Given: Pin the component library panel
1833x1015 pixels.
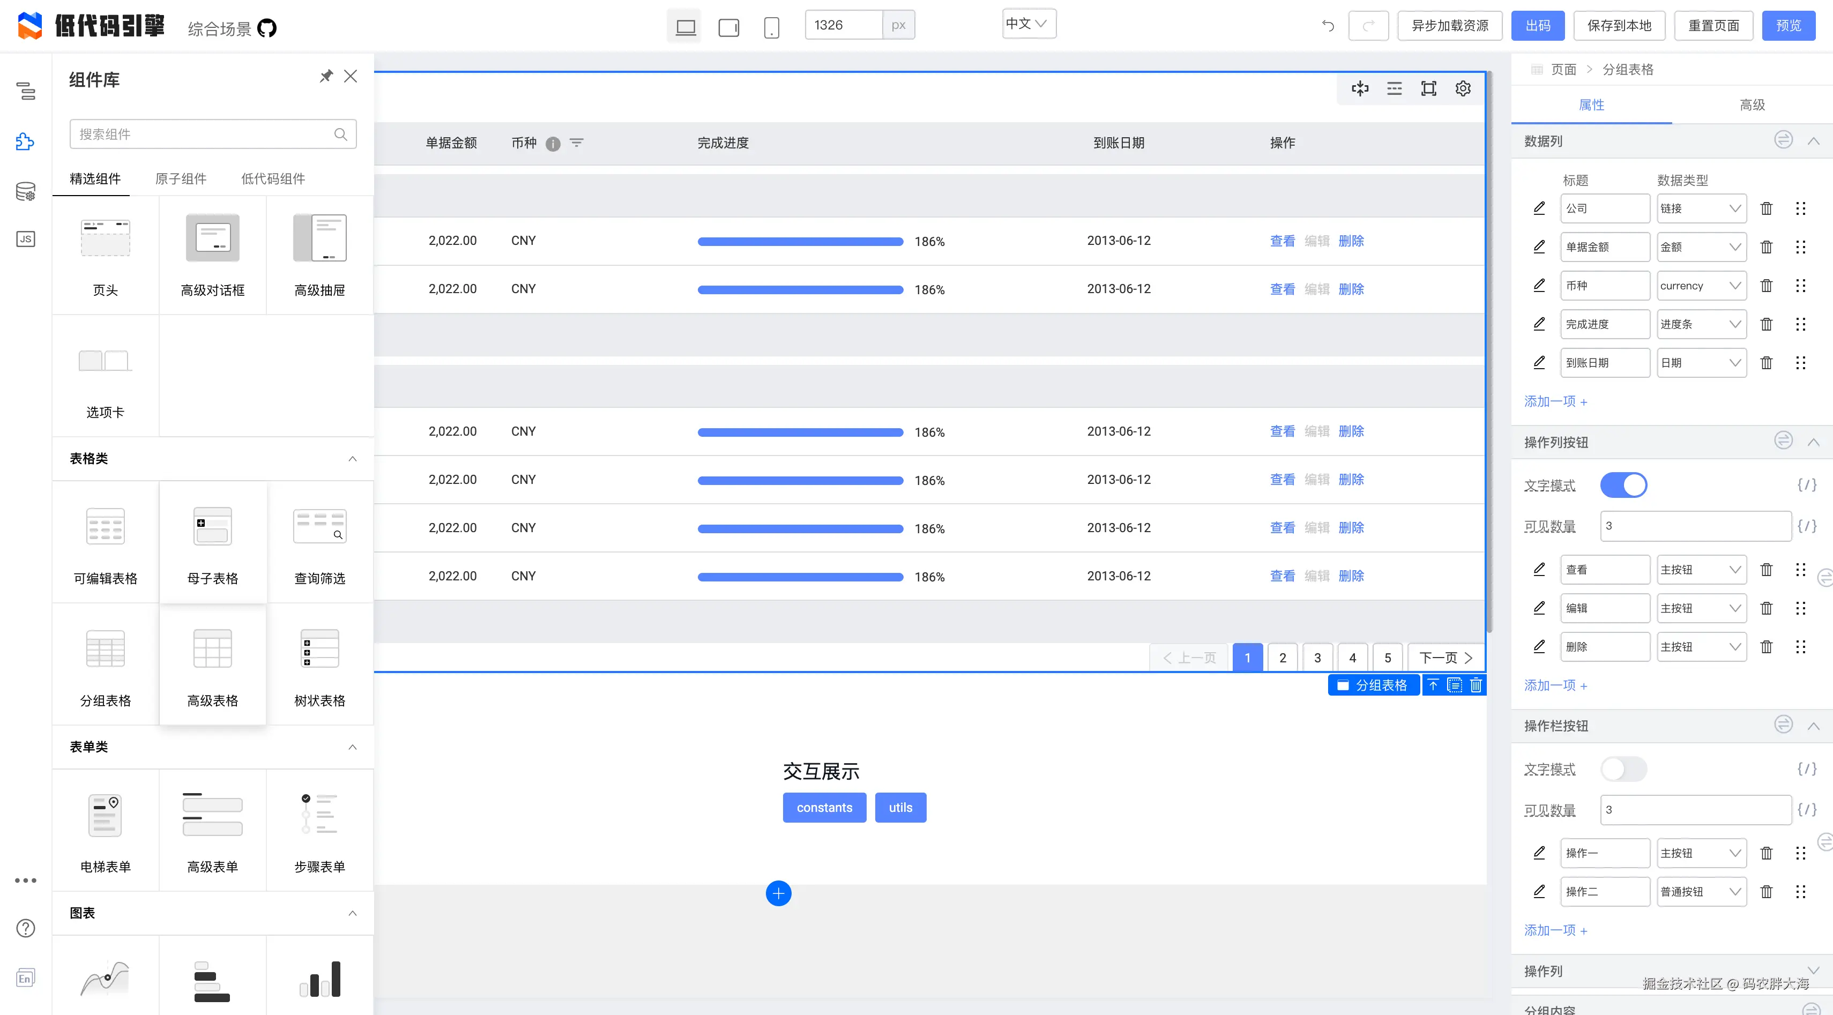Looking at the screenshot, I should pyautogui.click(x=326, y=76).
